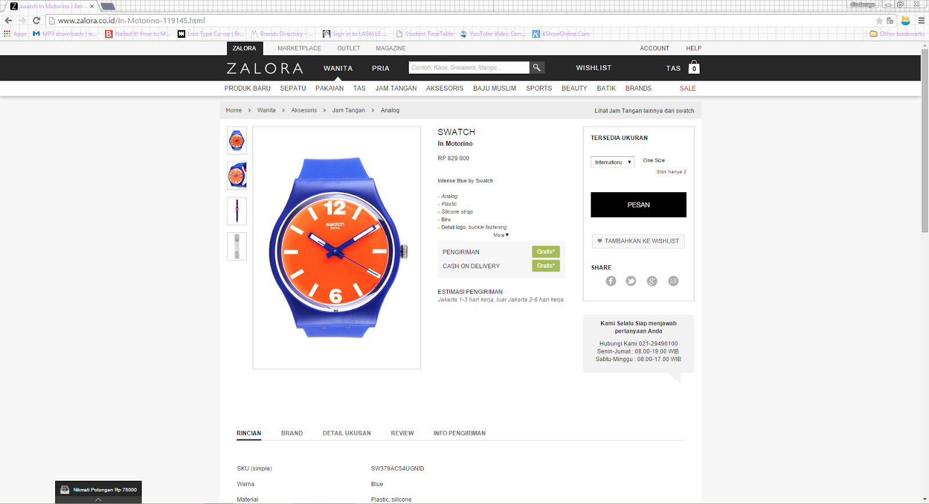The image size is (929, 504).
Task: Open Other bookmarks folder
Action: (897, 34)
